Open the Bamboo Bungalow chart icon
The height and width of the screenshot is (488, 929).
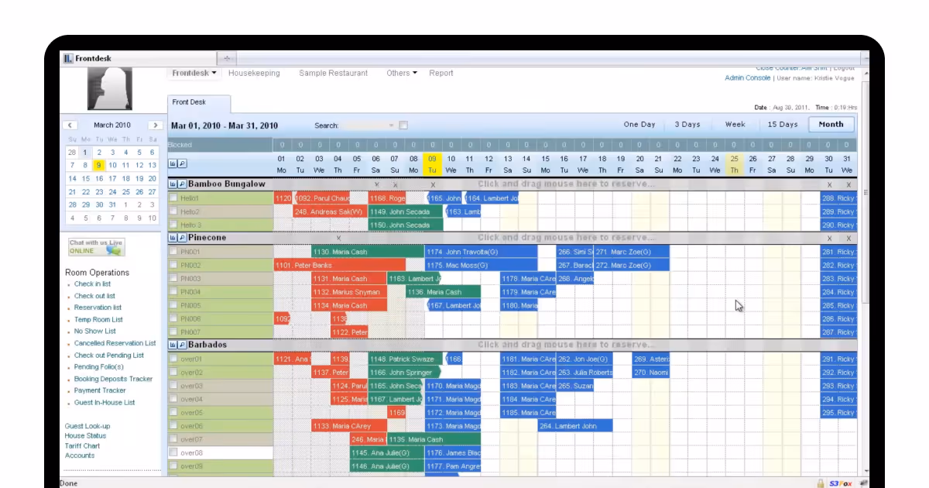(x=173, y=184)
